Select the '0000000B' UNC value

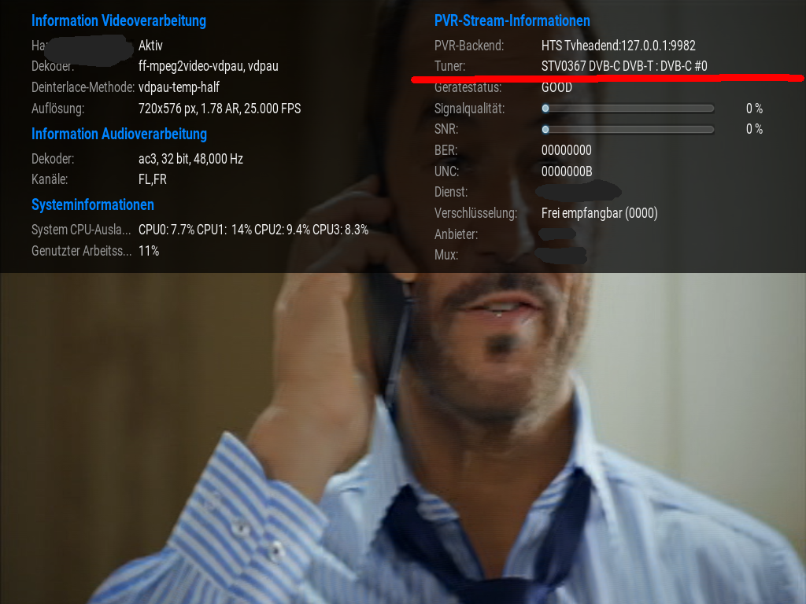[567, 171]
